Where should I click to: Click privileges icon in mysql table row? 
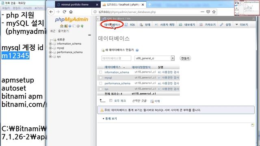coord(159,77)
